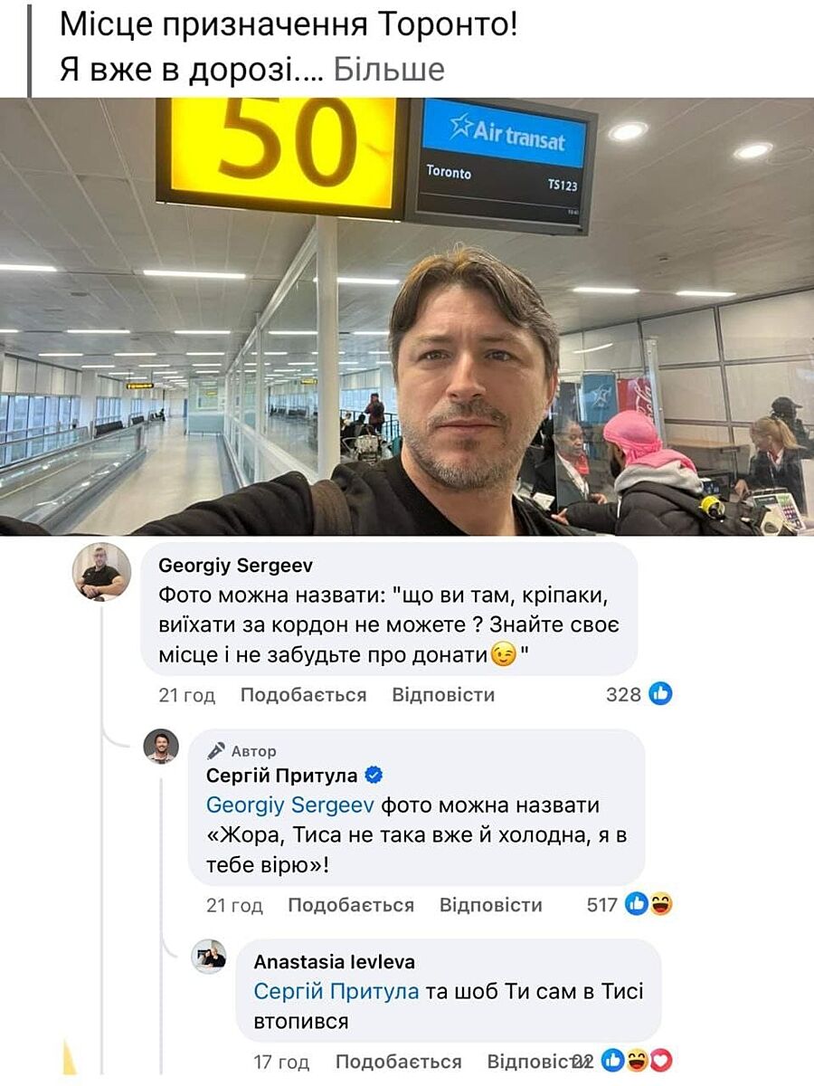Screen dimensions: 814x1086
Task: View the 328 like reaction icon
Action: 661,694
